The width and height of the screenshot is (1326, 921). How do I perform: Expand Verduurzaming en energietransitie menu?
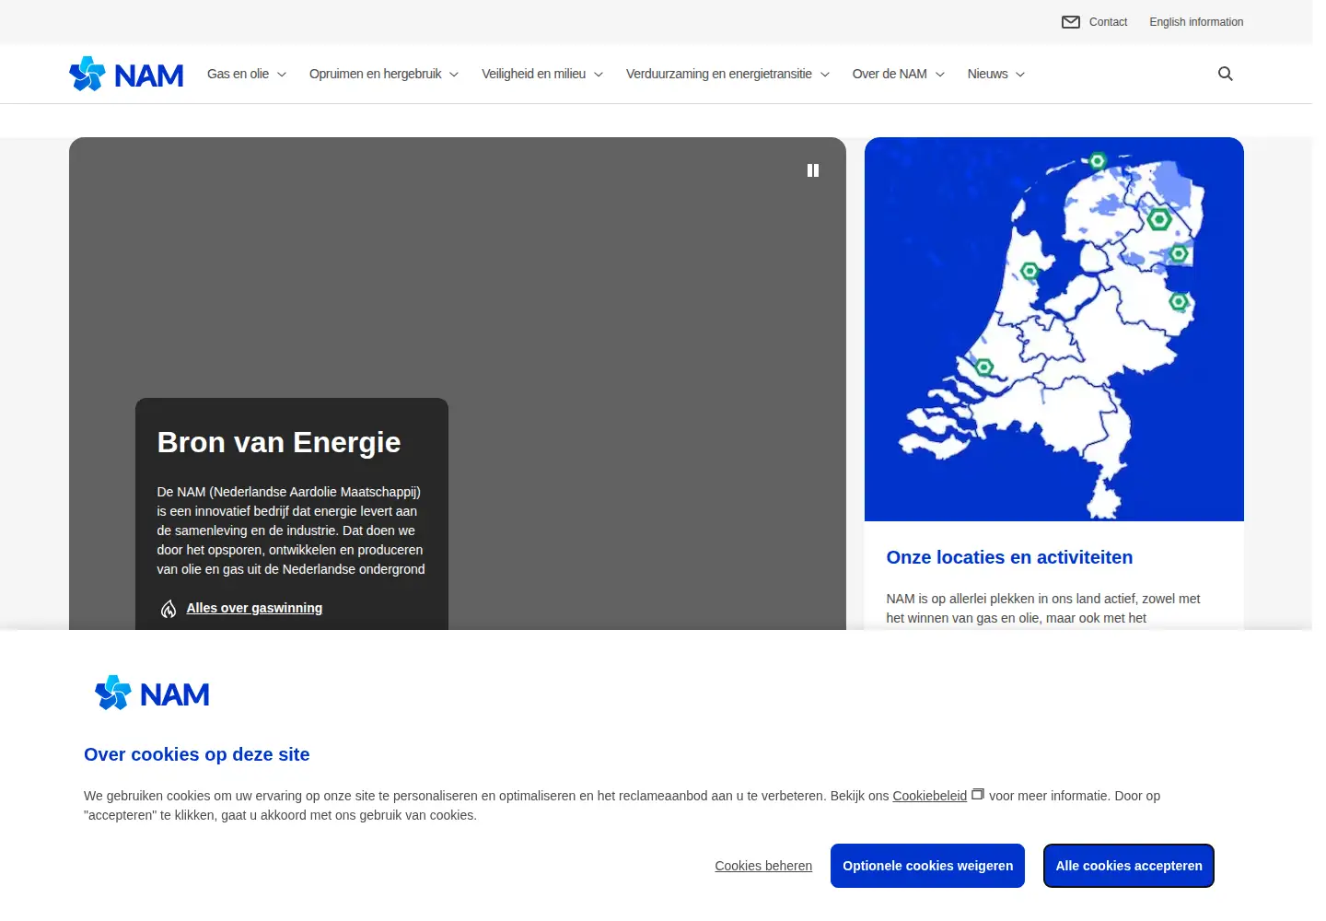727,74
